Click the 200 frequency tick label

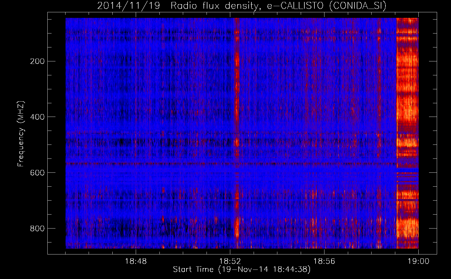pos(37,61)
